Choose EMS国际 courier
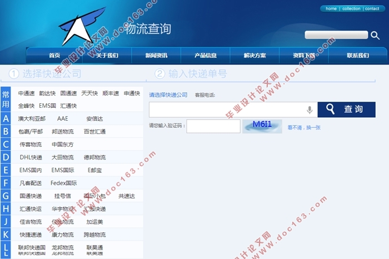Viewport: 389px width, 259px height. click(63, 170)
